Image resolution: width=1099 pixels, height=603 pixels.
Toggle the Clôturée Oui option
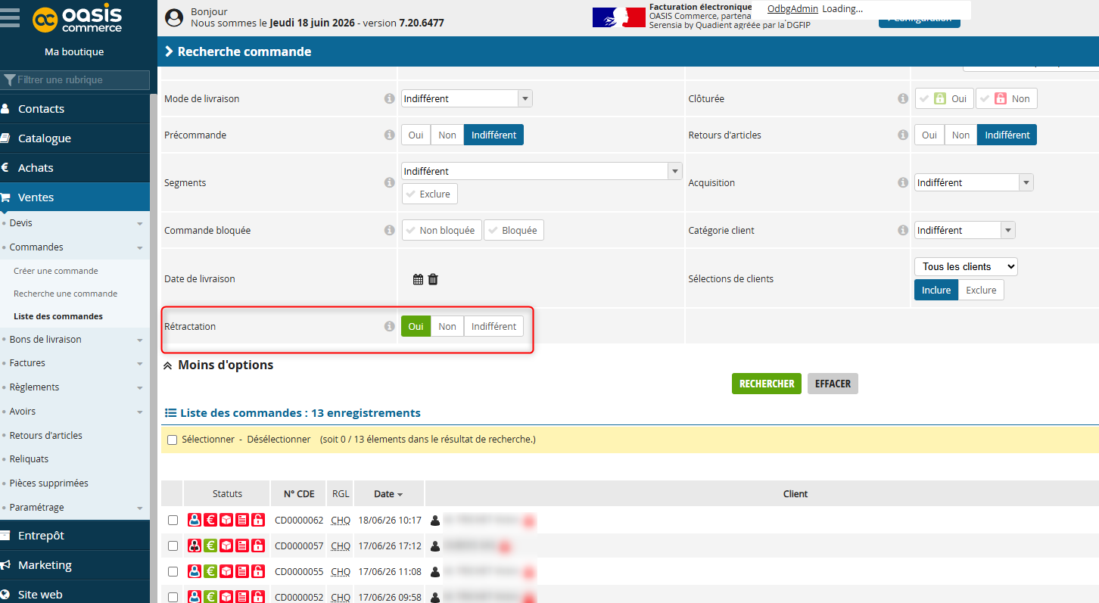click(x=944, y=98)
